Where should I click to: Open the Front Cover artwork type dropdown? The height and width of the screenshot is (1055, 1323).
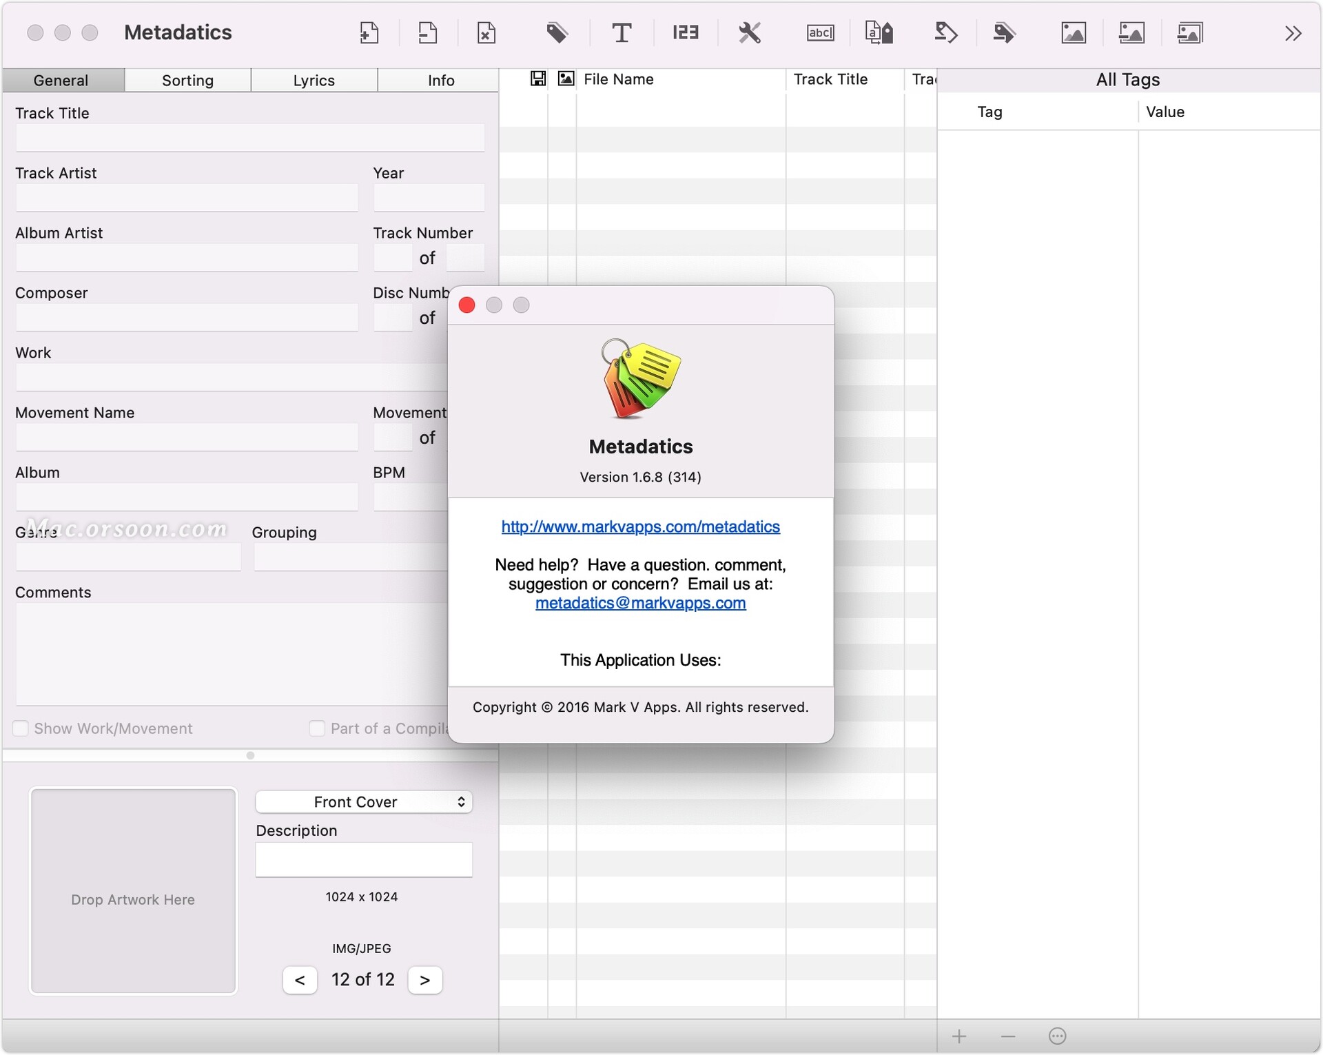coord(364,801)
